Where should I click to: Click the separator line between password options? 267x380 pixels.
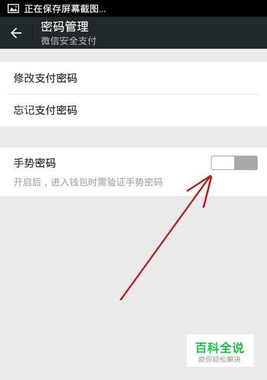pyautogui.click(x=133, y=94)
